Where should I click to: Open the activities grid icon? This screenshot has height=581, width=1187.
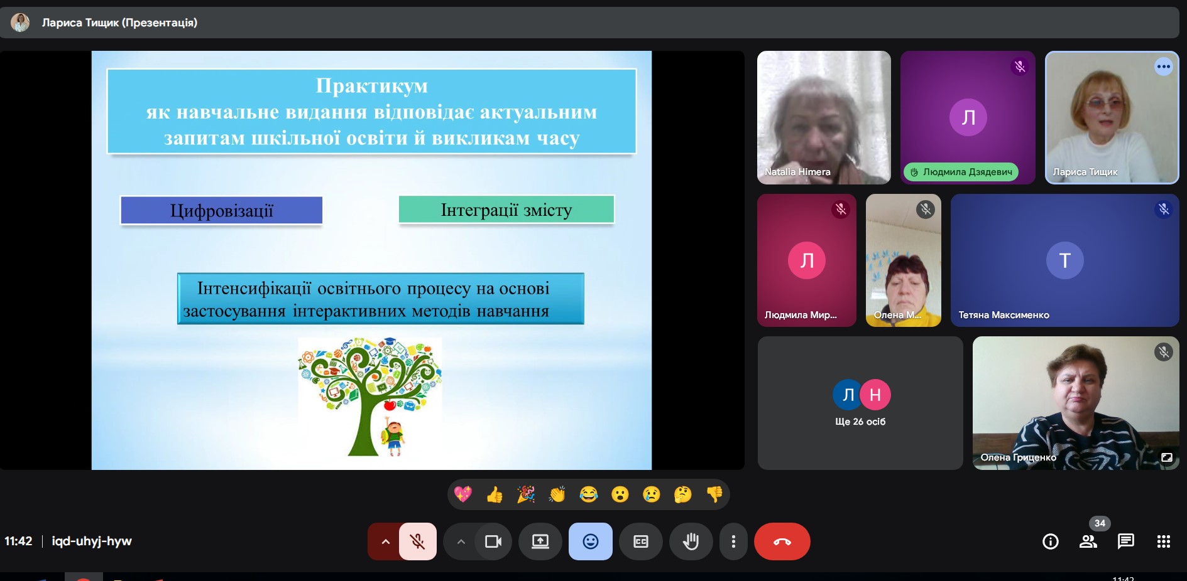[1163, 541]
